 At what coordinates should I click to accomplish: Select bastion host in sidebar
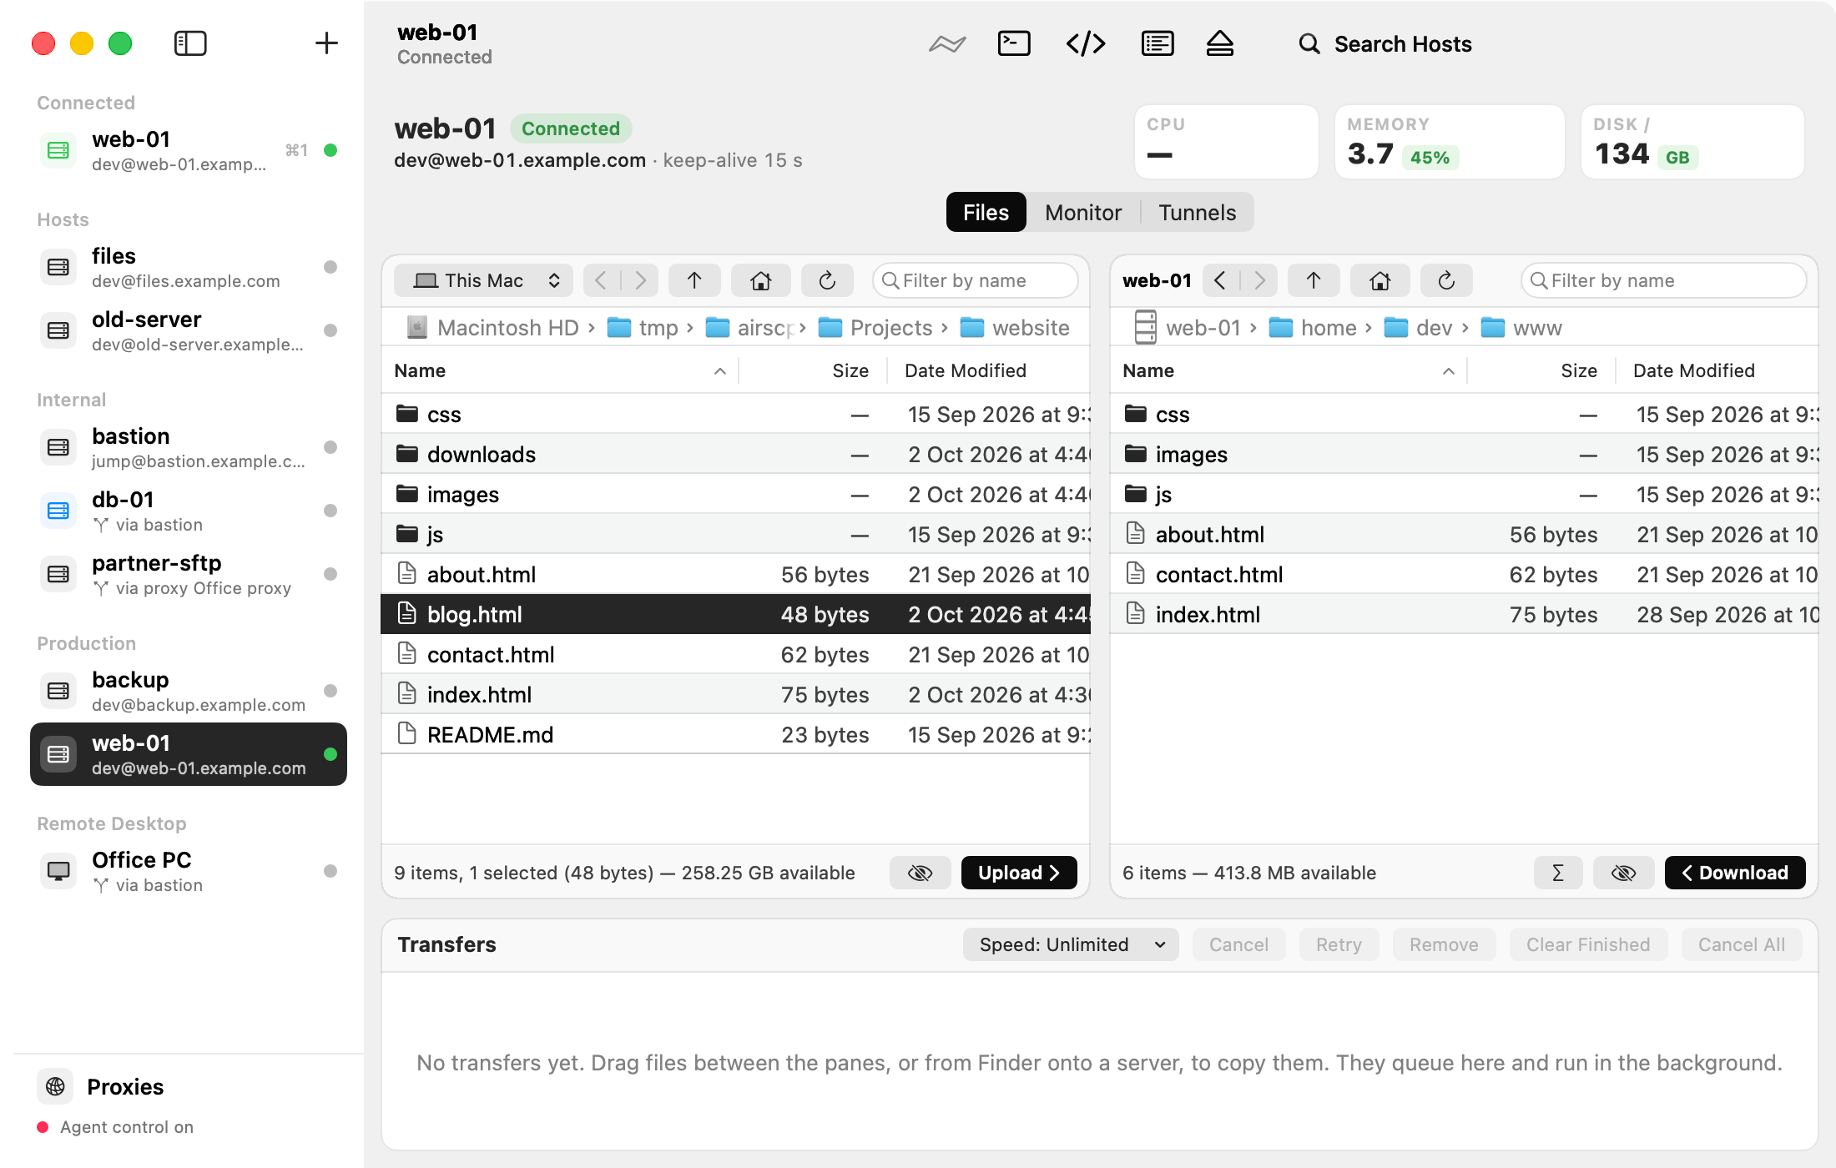tap(189, 447)
